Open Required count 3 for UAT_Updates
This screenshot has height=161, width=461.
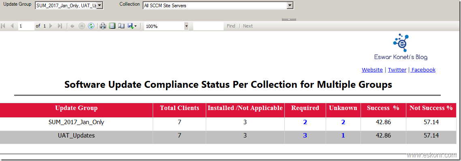pos(305,136)
